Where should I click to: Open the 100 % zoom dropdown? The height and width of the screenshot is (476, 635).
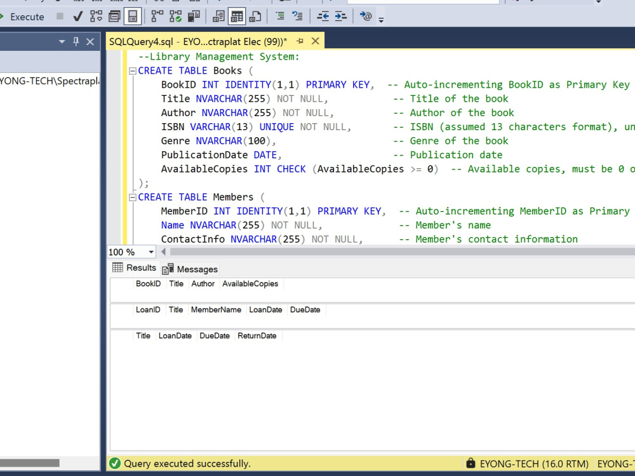coord(151,252)
